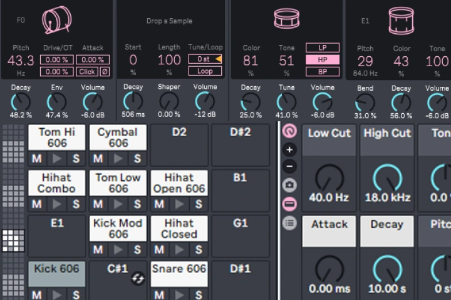Select the Tom Hi 606 pad
The width and height of the screenshot is (451, 300).
coord(57,137)
